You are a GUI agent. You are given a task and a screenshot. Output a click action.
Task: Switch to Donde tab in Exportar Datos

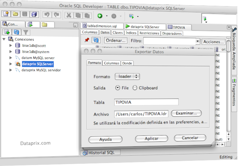click(x=127, y=63)
